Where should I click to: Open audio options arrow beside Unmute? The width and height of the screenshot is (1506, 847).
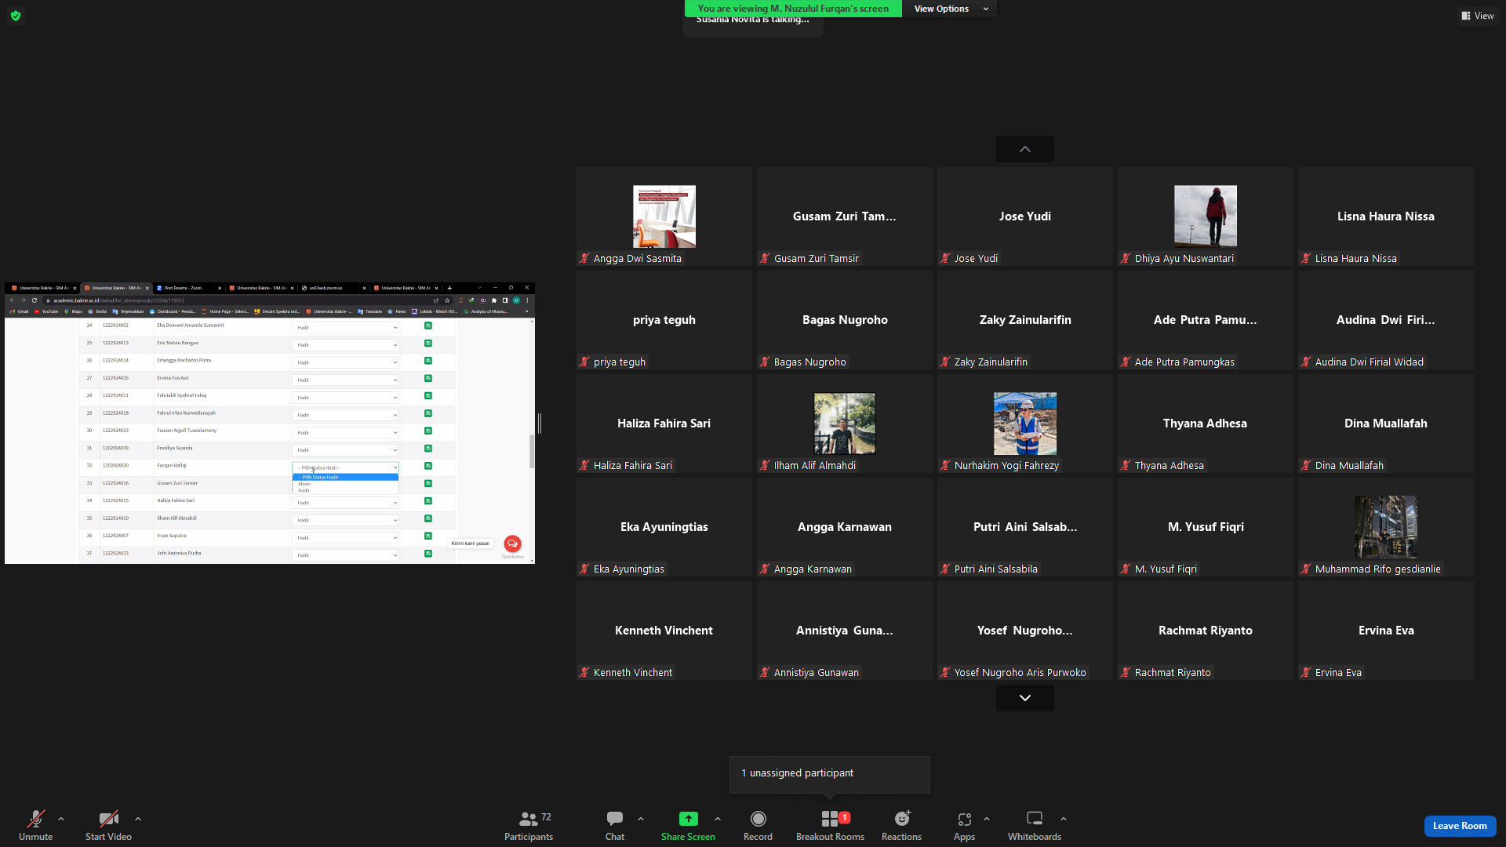(61, 819)
